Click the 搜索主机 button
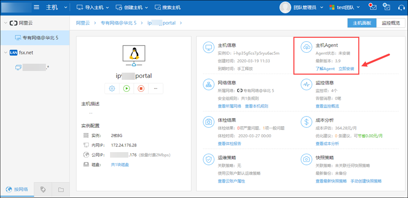Screen dimensions: 408x198 (167, 7)
